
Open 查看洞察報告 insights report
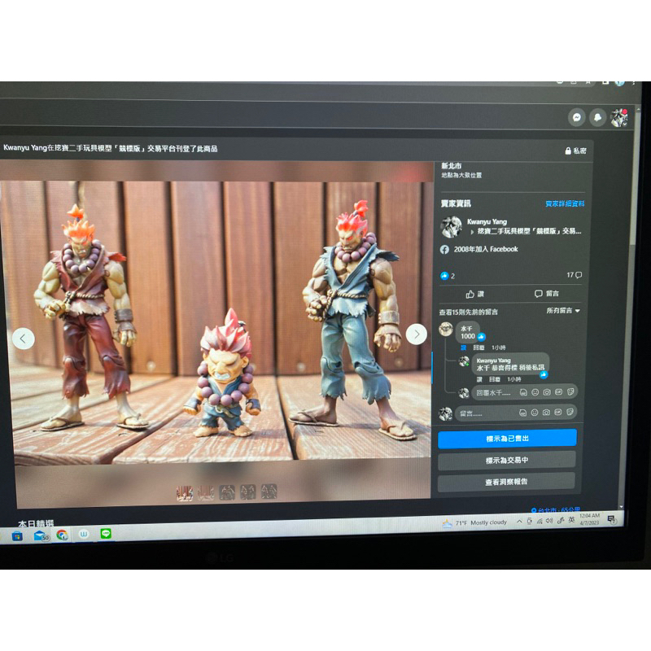click(x=506, y=482)
